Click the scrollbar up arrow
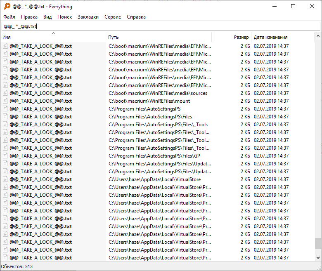 (318, 36)
